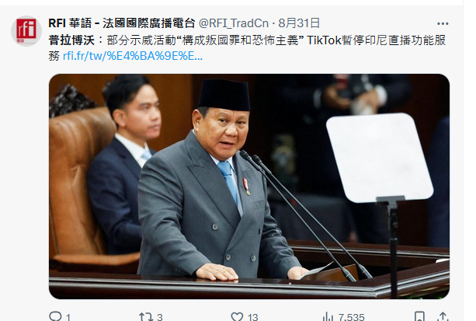The height and width of the screenshot is (321, 476).
Task: Click the 7,535 views count
Action: pyautogui.click(x=351, y=317)
